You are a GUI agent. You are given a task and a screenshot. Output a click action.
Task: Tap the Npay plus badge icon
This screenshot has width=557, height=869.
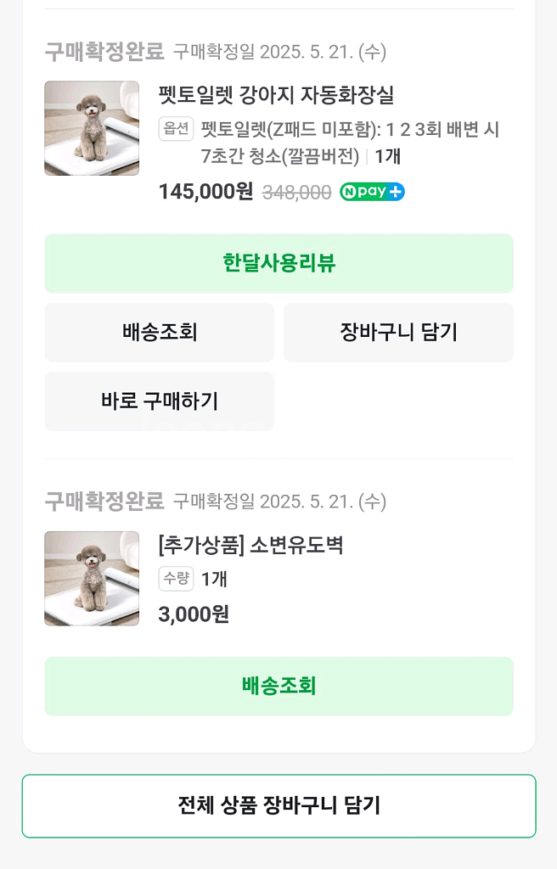click(372, 192)
